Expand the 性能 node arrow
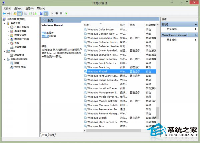Viewport: 200px width, 143px height. (x=8, y=43)
